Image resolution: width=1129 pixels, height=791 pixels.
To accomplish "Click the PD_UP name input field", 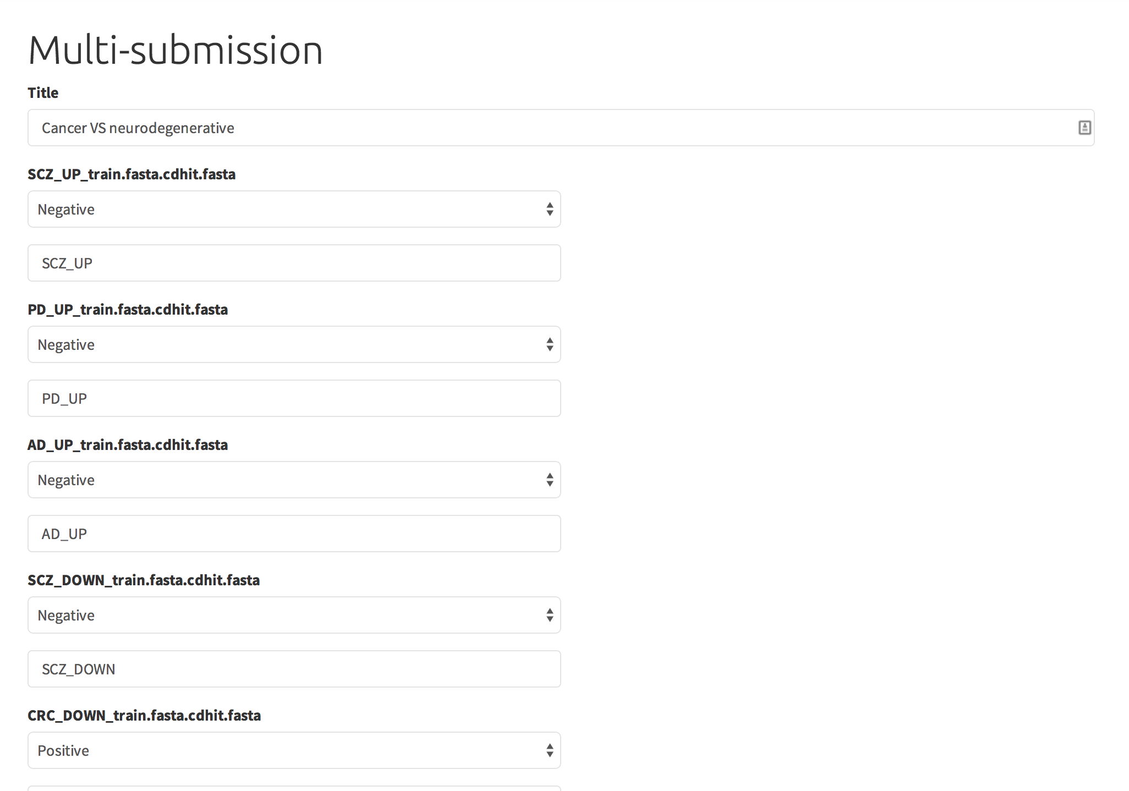I will point(294,398).
